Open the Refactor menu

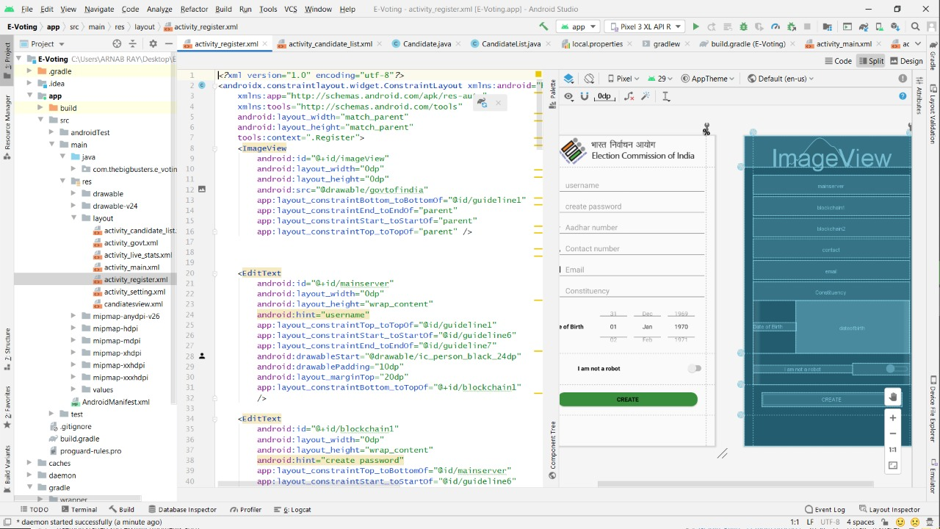pos(194,9)
